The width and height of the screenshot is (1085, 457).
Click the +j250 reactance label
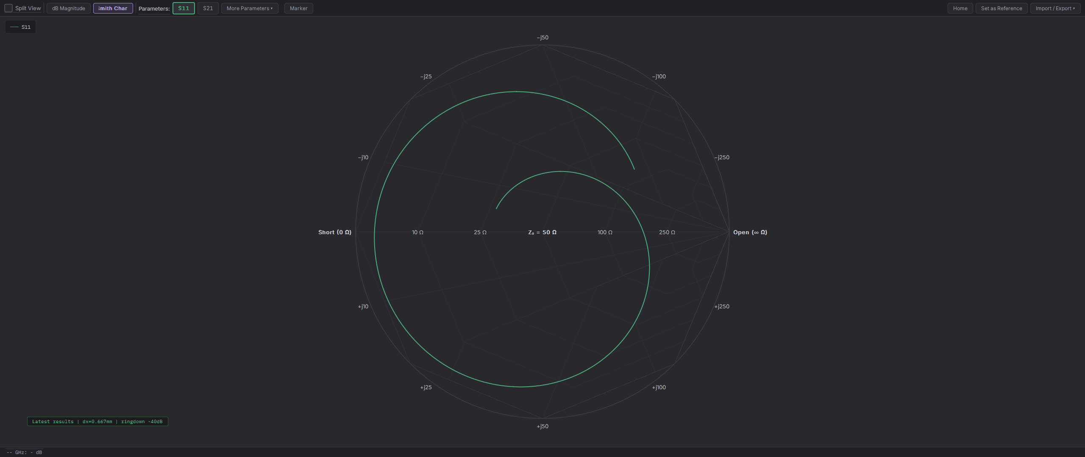point(722,306)
